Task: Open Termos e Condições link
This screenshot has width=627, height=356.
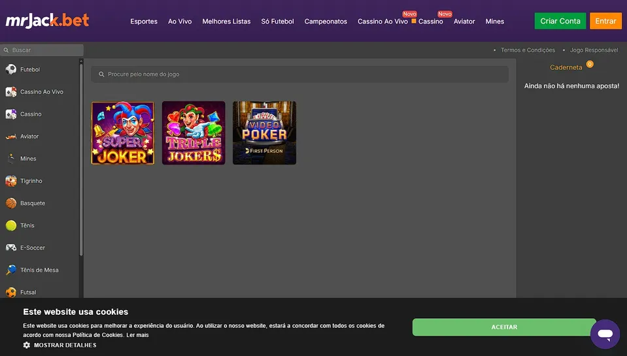Action: pos(528,50)
